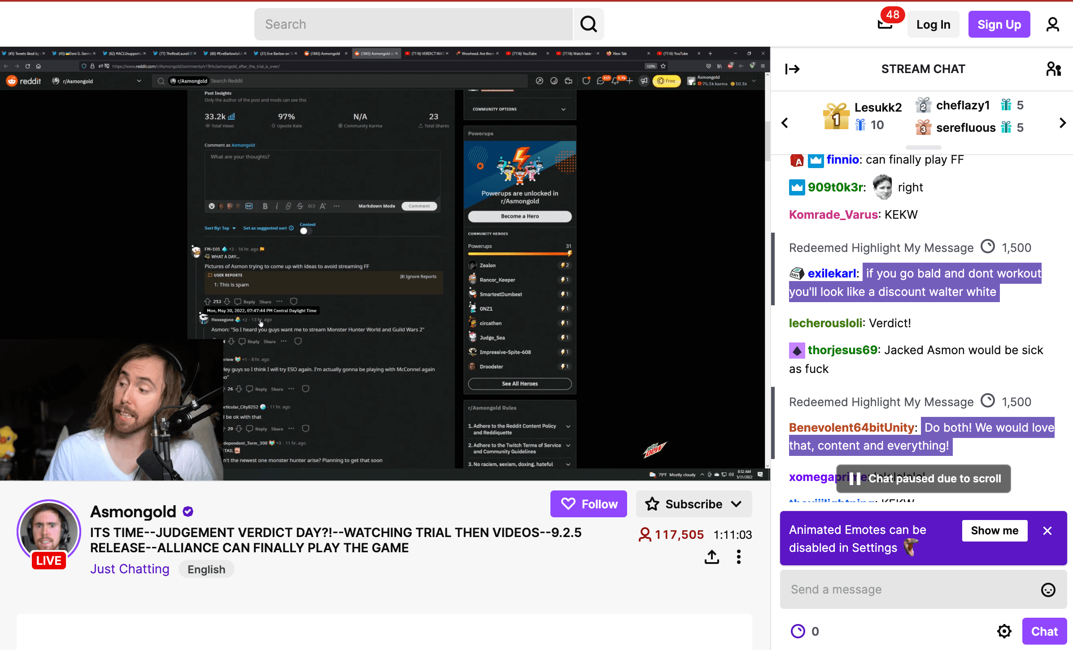Show next gift leaderboard page
The height and width of the screenshot is (650, 1073).
1062,123
